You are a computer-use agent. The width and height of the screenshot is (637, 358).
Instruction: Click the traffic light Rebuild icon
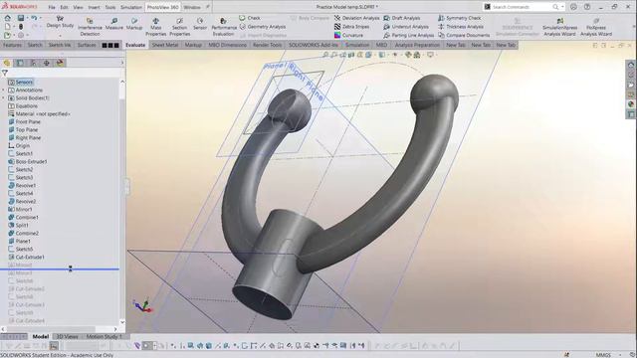[21, 27]
